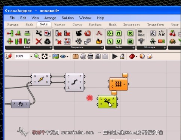
Task: Select the Set Union component icon
Action: click(x=119, y=42)
